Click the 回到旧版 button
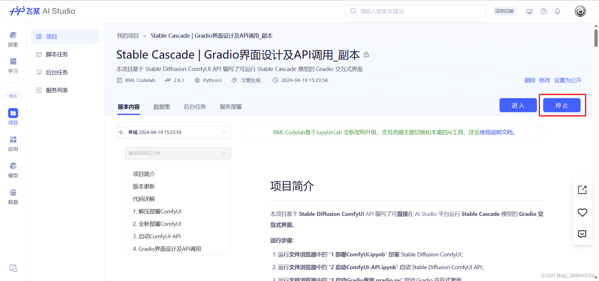The image size is (599, 281). [x=504, y=11]
